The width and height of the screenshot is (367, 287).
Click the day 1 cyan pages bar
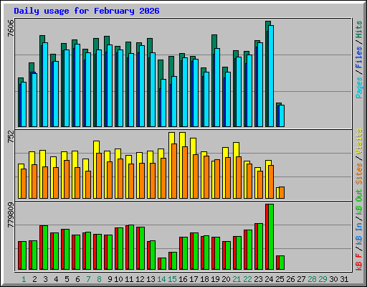24,105
